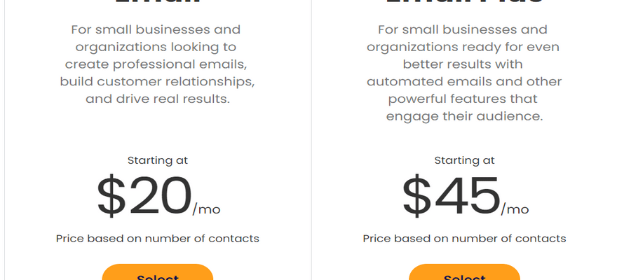Click Select button under the $20 plan
Viewport: 617px width, 280px height.
157,273
